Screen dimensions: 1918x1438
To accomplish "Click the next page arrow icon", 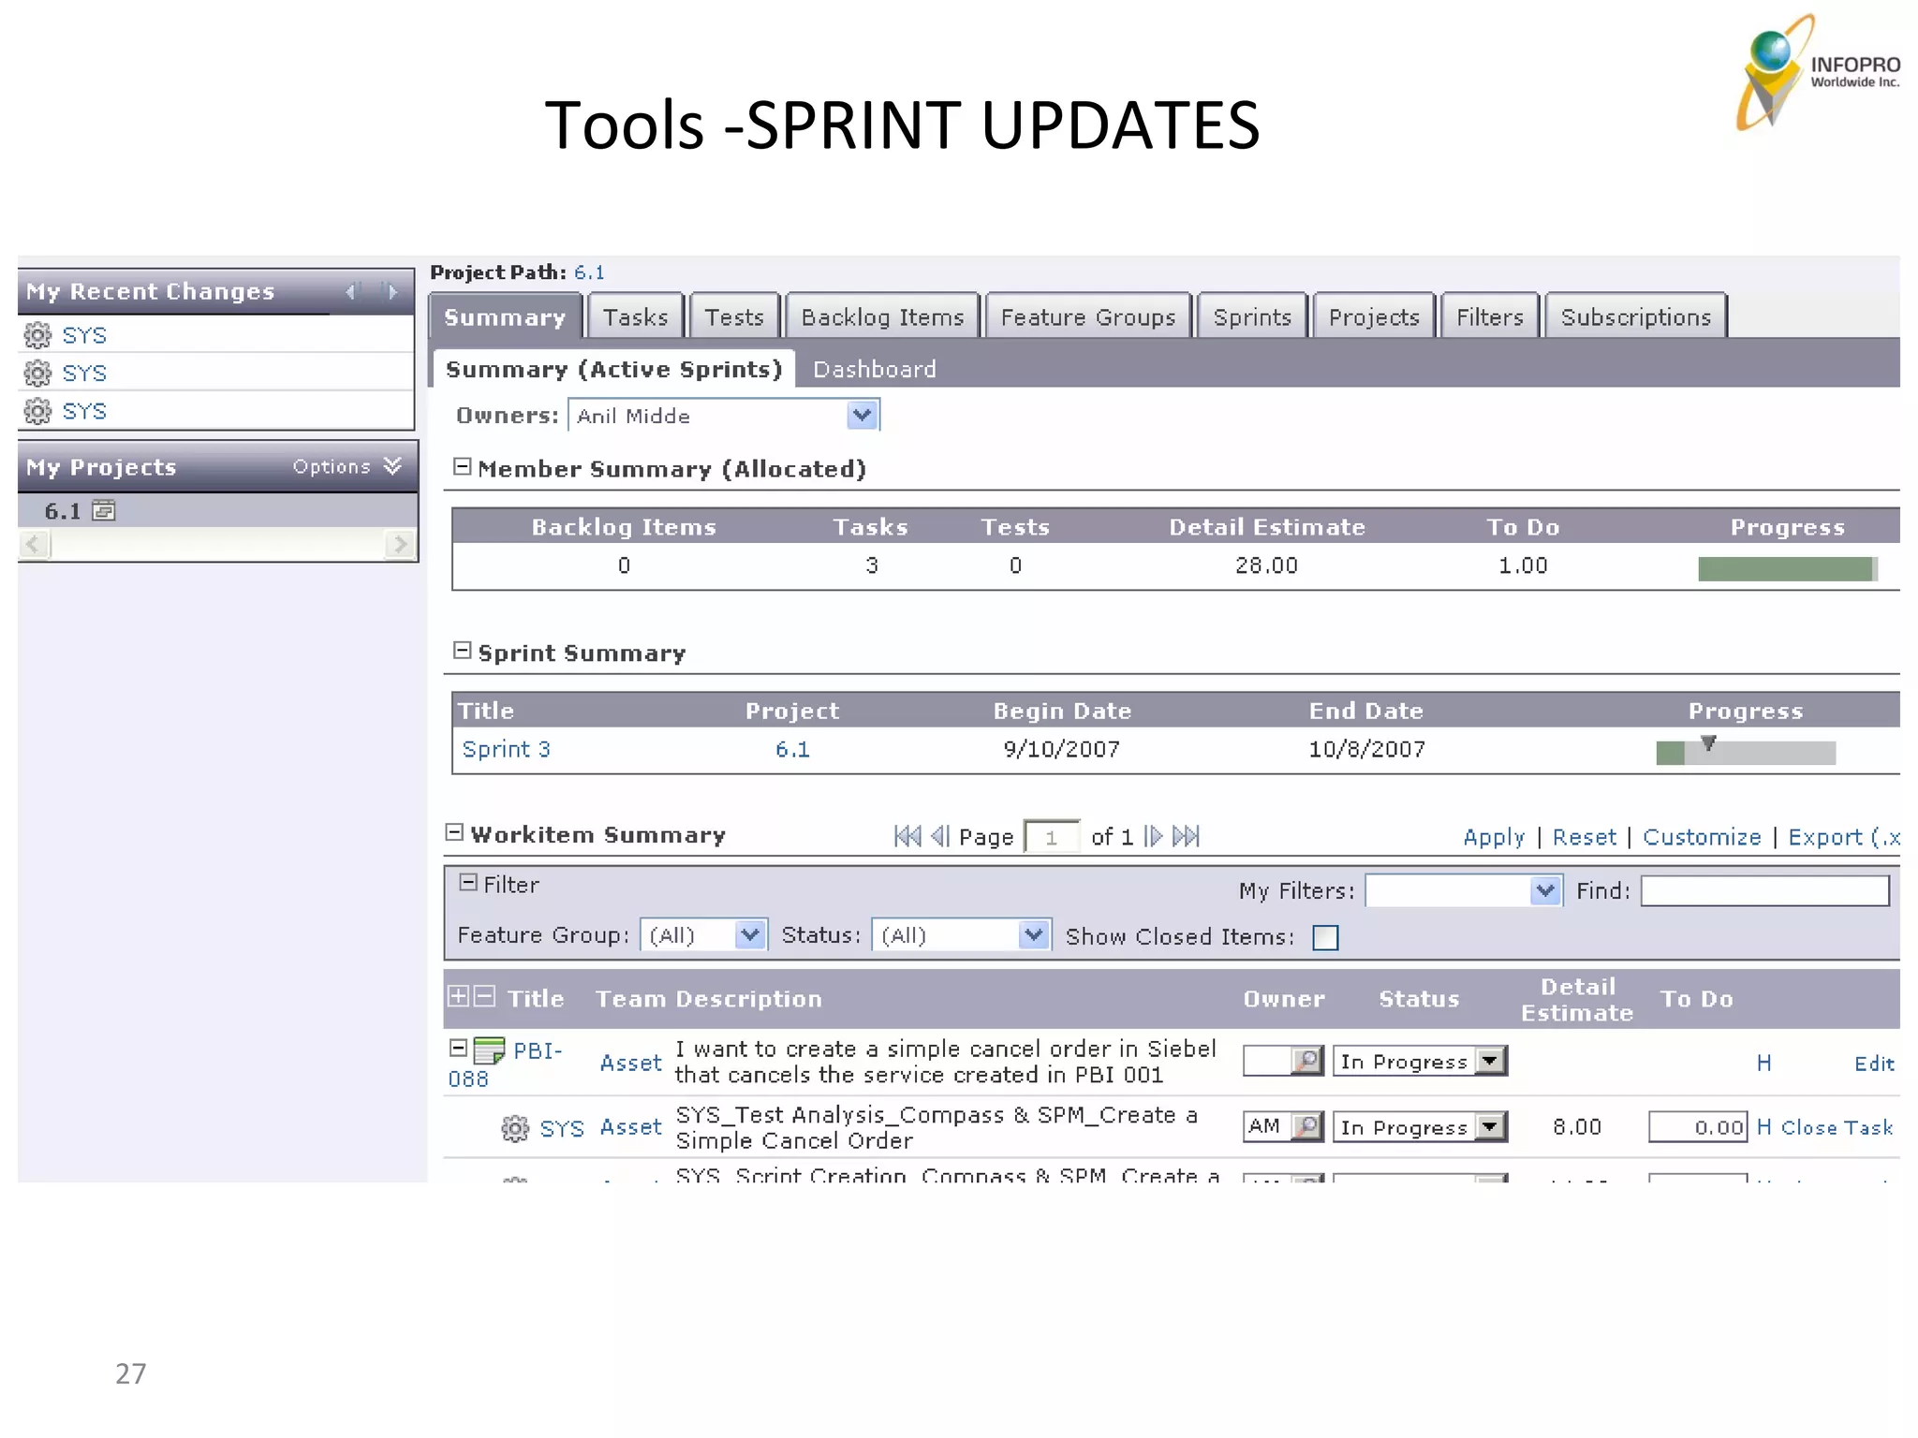I will pyautogui.click(x=1154, y=836).
